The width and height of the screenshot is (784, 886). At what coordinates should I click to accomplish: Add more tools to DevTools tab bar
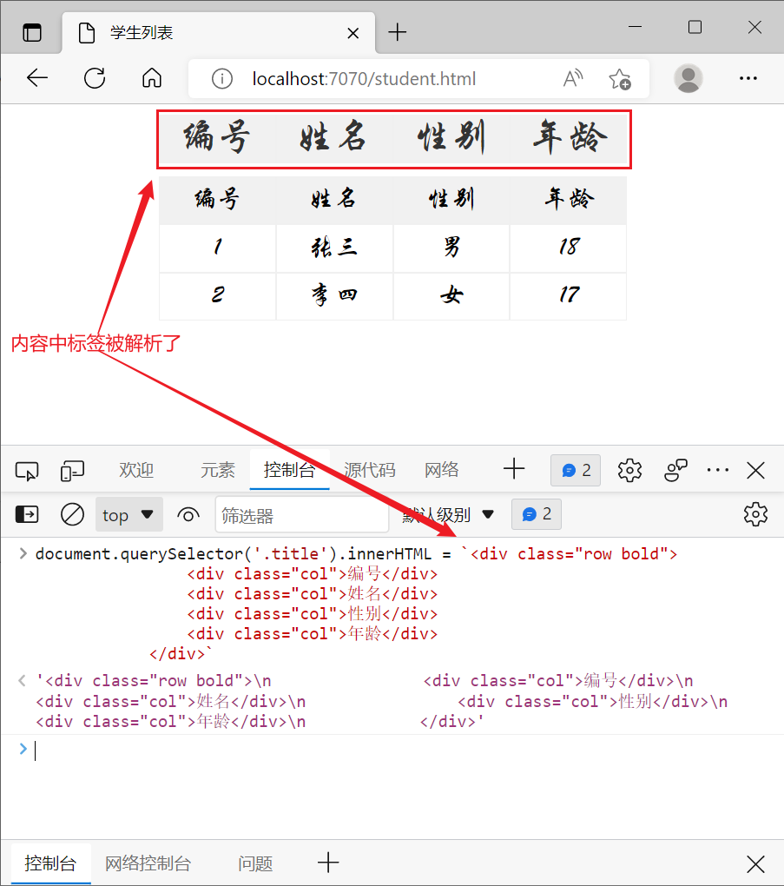pyautogui.click(x=514, y=469)
